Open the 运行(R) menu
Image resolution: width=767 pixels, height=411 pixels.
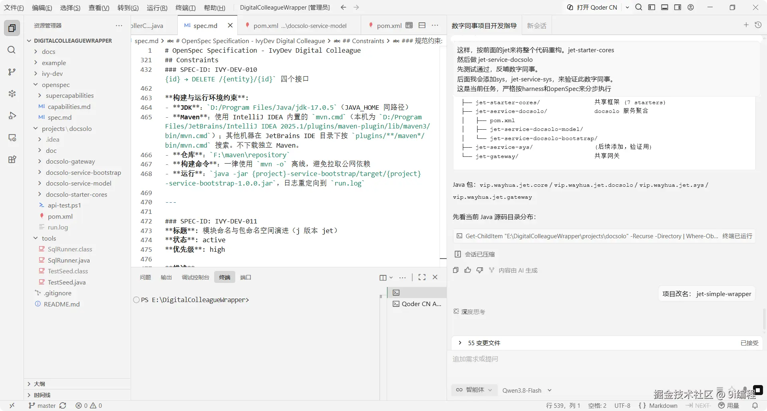(x=157, y=8)
